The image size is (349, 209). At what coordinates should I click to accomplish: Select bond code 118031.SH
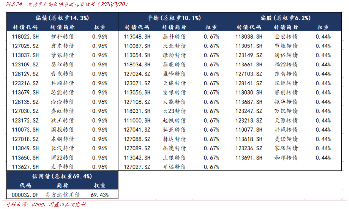[x=137, y=111]
